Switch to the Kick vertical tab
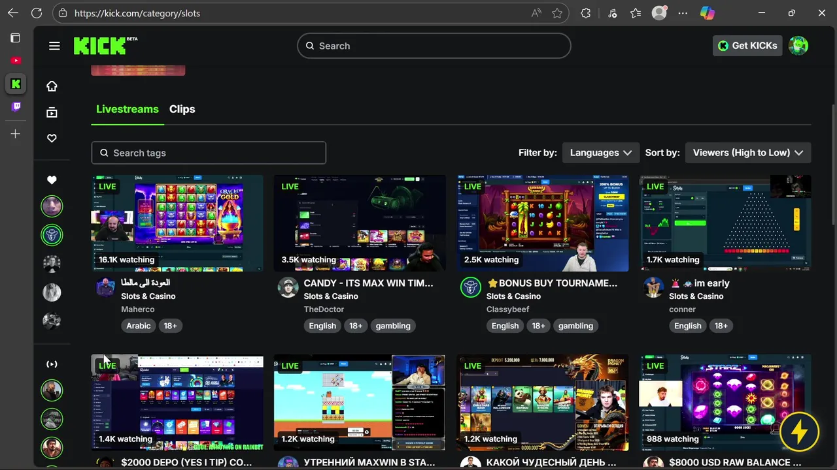Image resolution: width=837 pixels, height=470 pixels. coord(16,84)
